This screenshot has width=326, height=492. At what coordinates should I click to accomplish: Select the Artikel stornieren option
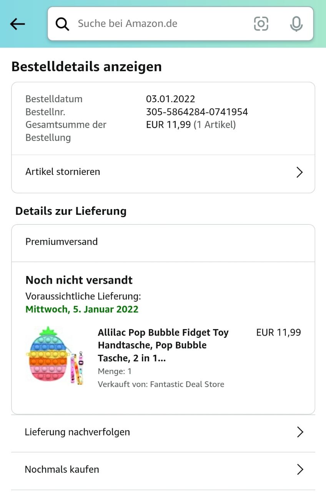(x=63, y=171)
